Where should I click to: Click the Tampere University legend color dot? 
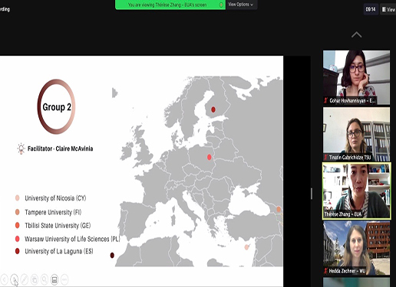[x=17, y=212]
